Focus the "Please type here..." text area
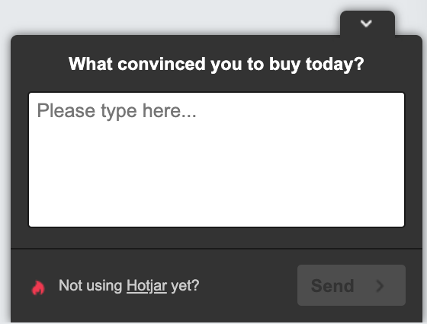The height and width of the screenshot is (324, 427). [217, 160]
